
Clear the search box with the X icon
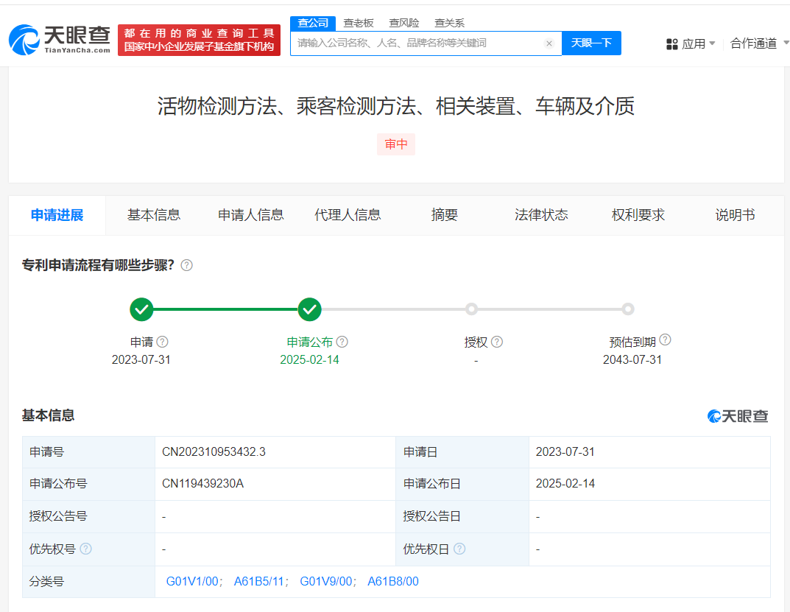(x=549, y=43)
